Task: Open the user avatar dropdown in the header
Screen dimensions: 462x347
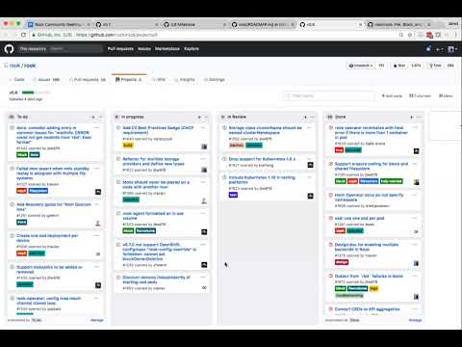Action: click(452, 49)
